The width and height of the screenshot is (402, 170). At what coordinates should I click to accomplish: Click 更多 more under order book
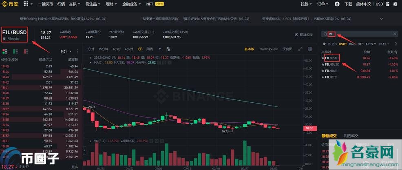(x=75, y=167)
